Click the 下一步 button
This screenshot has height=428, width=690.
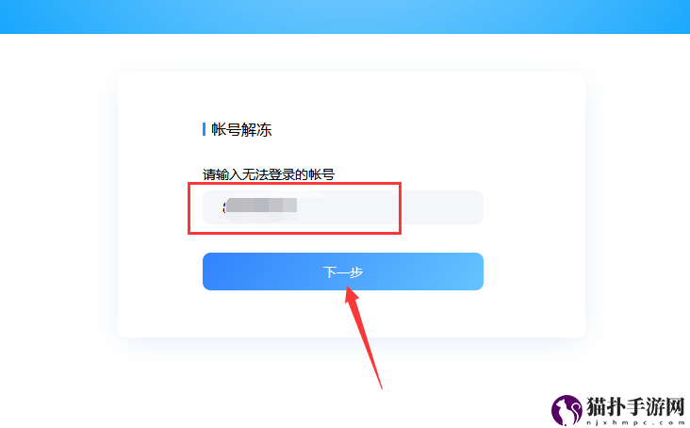343,272
